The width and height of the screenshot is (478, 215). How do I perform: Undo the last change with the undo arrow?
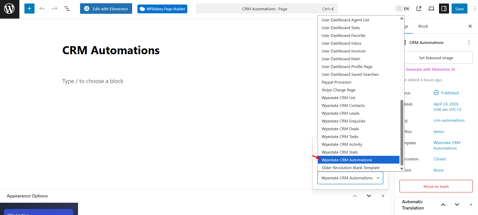42,9
